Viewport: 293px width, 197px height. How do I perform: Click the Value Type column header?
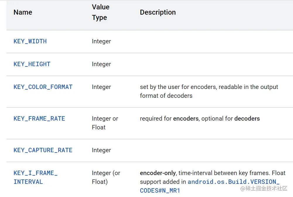[100, 12]
